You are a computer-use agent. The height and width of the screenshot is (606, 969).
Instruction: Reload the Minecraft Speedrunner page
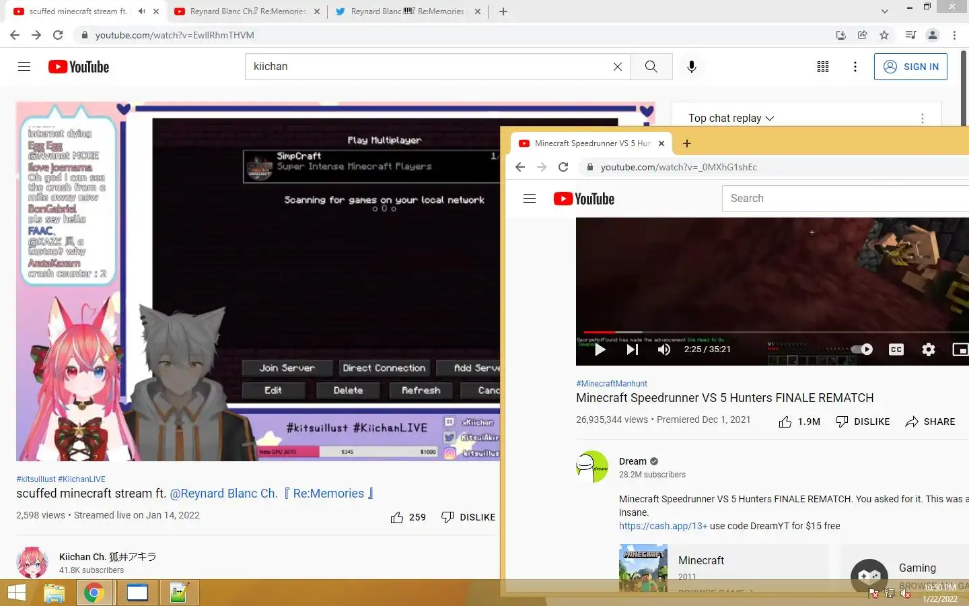(563, 167)
